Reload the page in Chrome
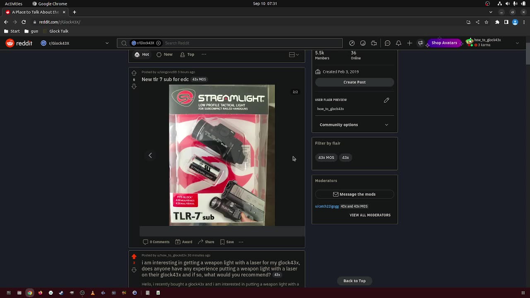The image size is (530, 298). coord(24,22)
